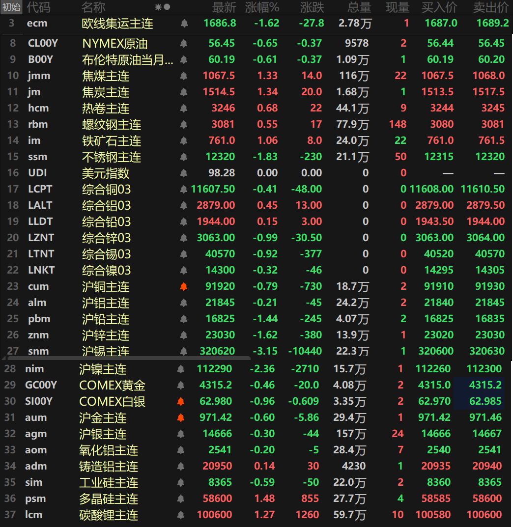Click the alert bell for 综合铜03

pos(184,189)
